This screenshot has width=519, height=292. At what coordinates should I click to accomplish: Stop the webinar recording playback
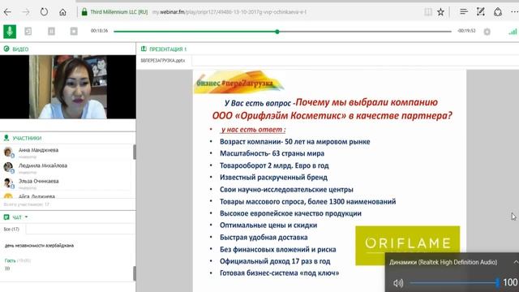(74, 32)
